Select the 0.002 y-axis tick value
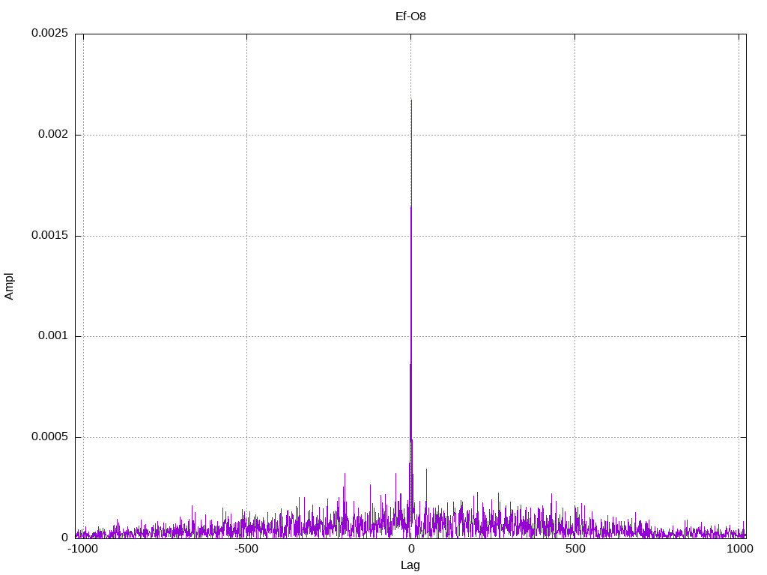767x575 pixels. pos(53,135)
